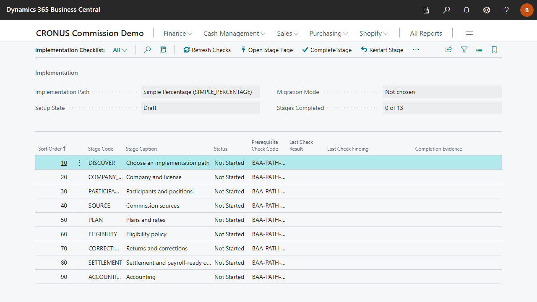The width and height of the screenshot is (537, 302).
Task: Open the sort order 10 link
Action: 64,163
